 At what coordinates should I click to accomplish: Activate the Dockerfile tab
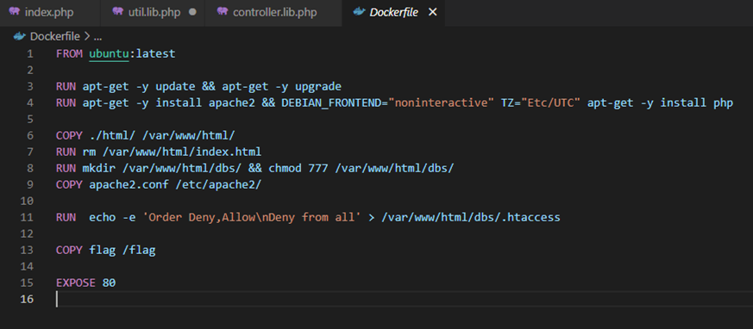pos(394,12)
